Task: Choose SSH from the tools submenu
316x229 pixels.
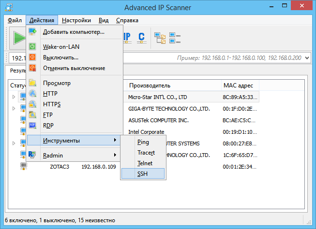Action: tap(143, 173)
